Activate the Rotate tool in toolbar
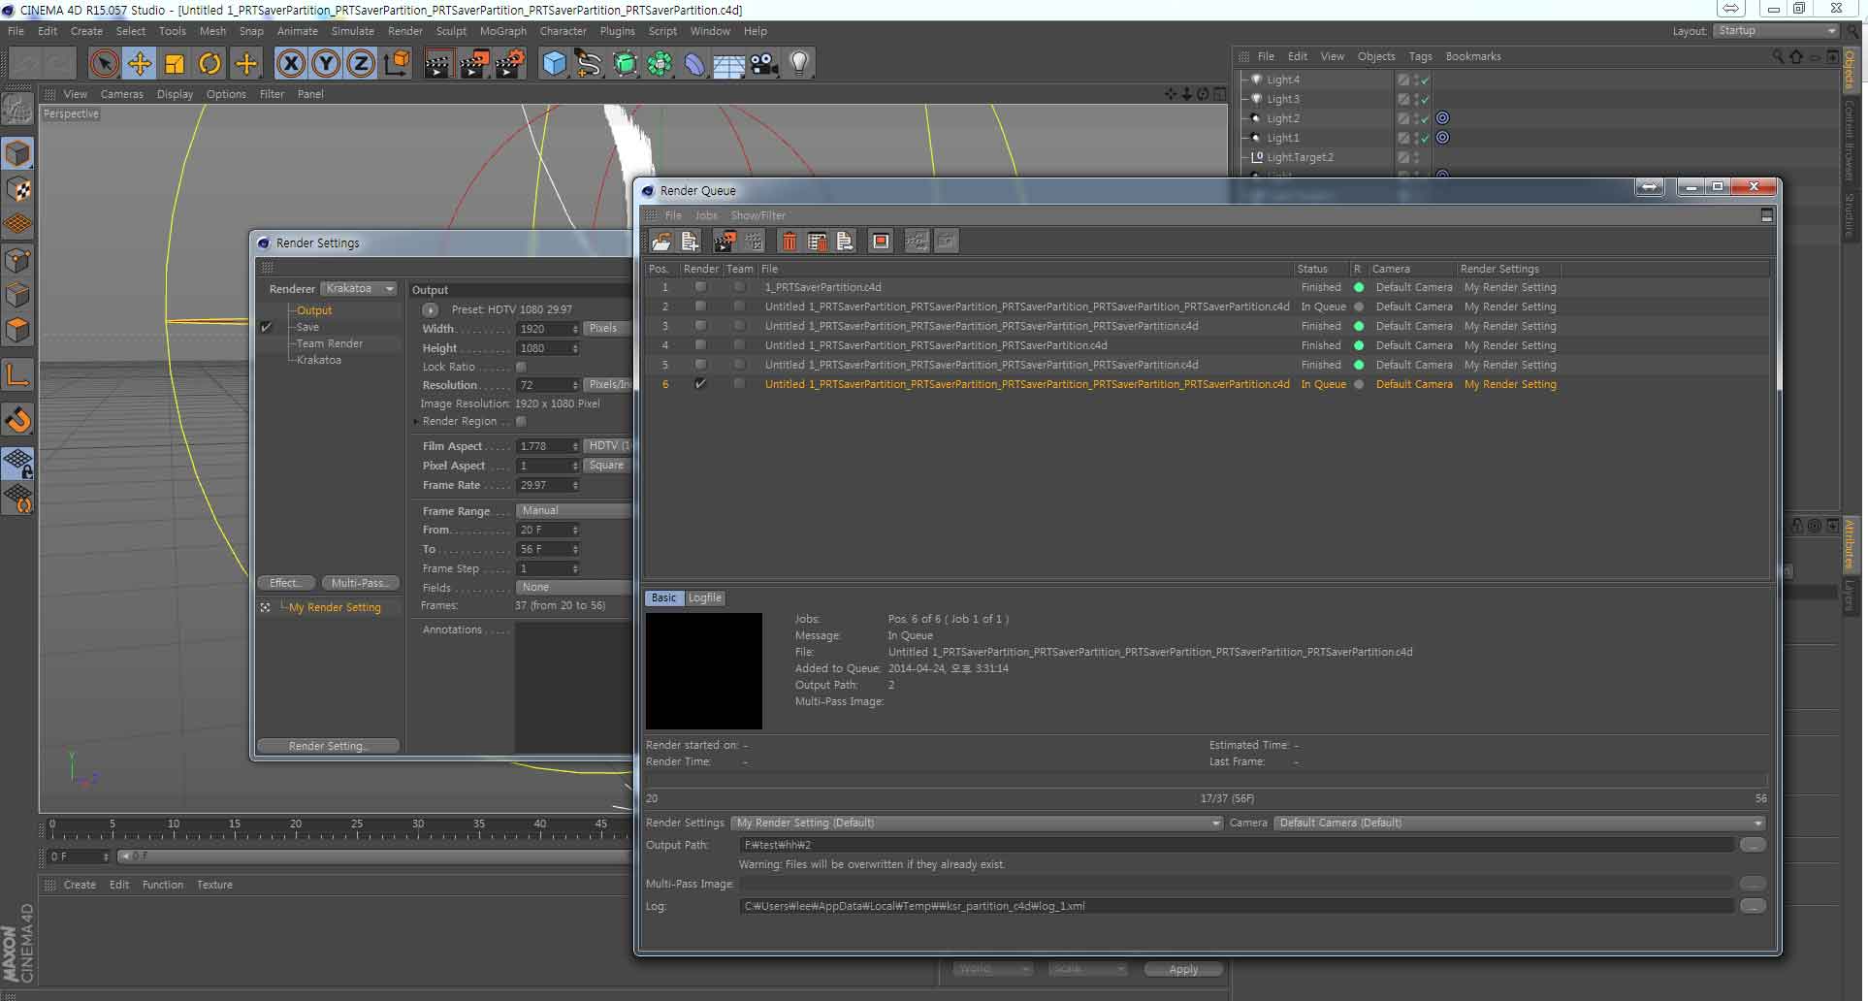This screenshot has width=1868, height=1001. point(209,64)
